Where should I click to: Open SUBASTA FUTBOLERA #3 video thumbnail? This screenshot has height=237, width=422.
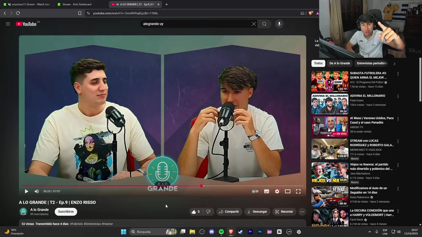click(x=330, y=81)
